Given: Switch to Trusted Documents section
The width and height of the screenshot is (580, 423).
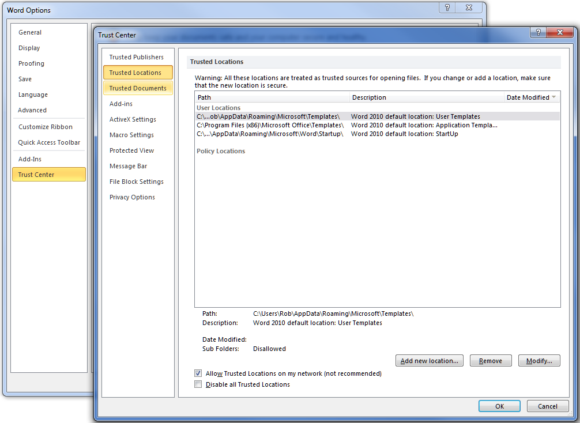Looking at the screenshot, I should coord(138,88).
